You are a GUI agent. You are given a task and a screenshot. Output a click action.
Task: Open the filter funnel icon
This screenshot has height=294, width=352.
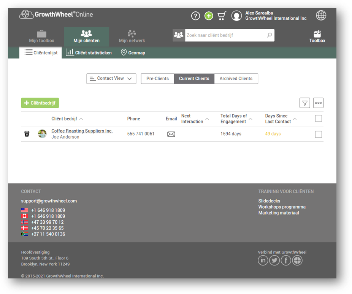click(x=305, y=103)
